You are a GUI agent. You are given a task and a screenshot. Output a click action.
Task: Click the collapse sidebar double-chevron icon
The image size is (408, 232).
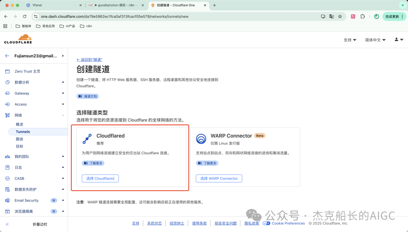click(x=7, y=224)
